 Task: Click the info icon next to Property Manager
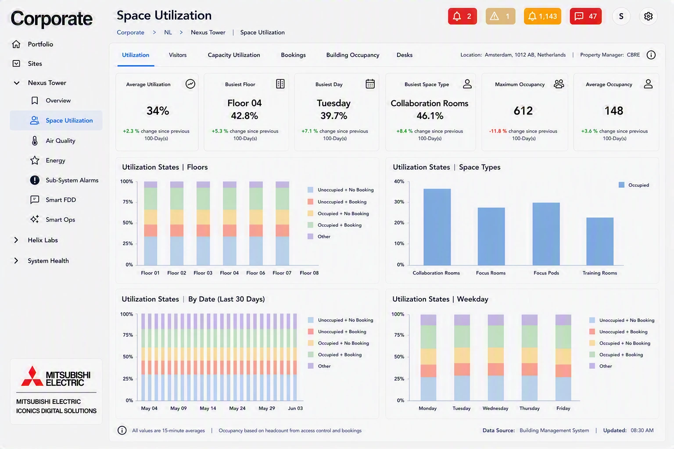click(651, 55)
